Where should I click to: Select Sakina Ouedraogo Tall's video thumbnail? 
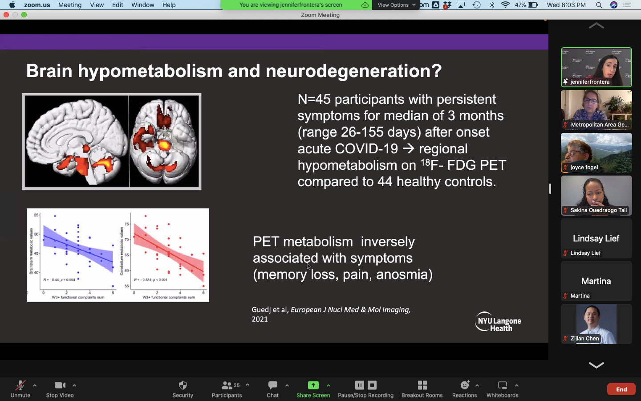pyautogui.click(x=596, y=196)
